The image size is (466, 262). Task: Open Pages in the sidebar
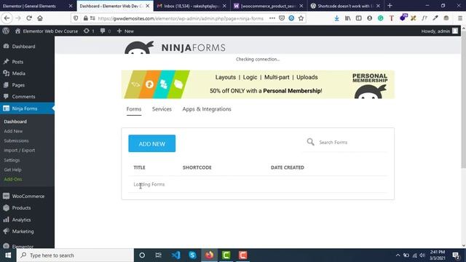(18, 85)
